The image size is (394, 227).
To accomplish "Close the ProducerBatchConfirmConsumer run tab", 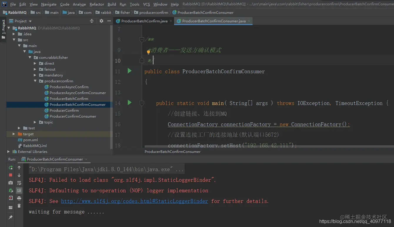I will point(86,159).
